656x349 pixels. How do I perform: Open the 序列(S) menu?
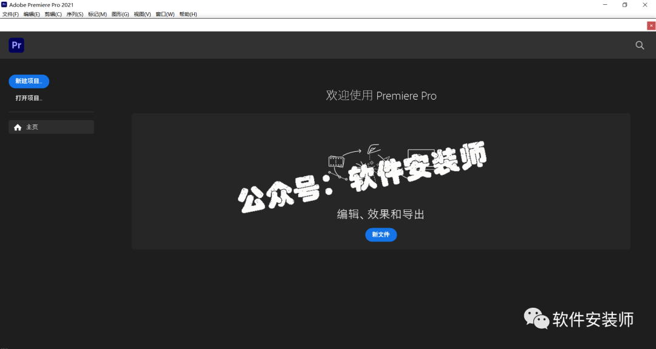(x=75, y=14)
